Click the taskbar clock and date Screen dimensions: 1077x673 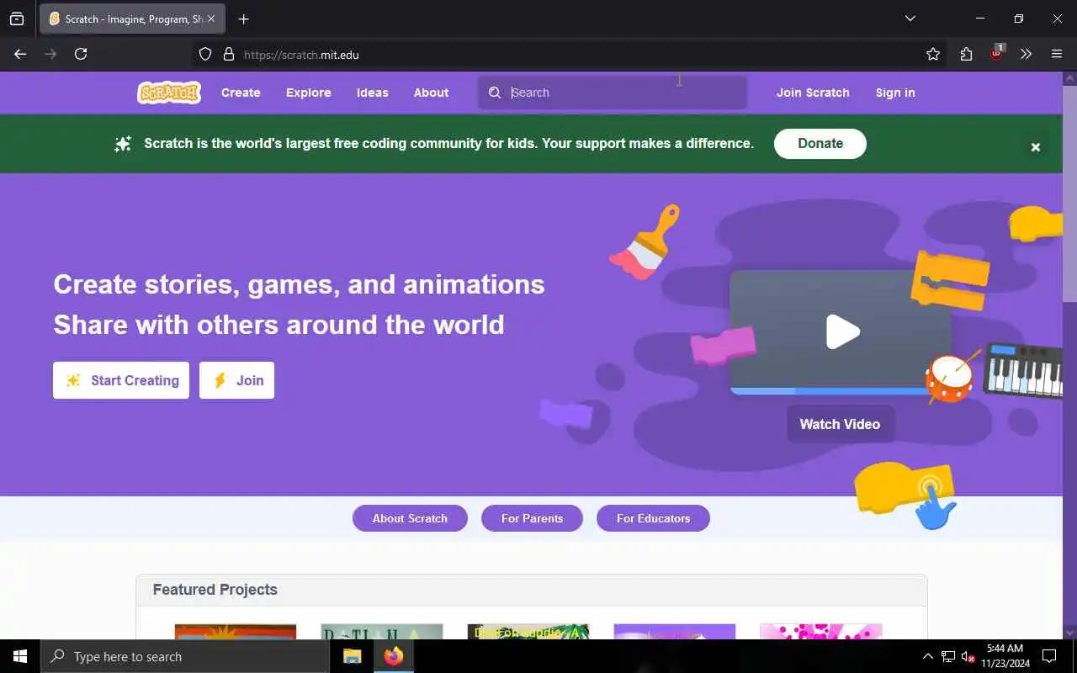click(1005, 656)
